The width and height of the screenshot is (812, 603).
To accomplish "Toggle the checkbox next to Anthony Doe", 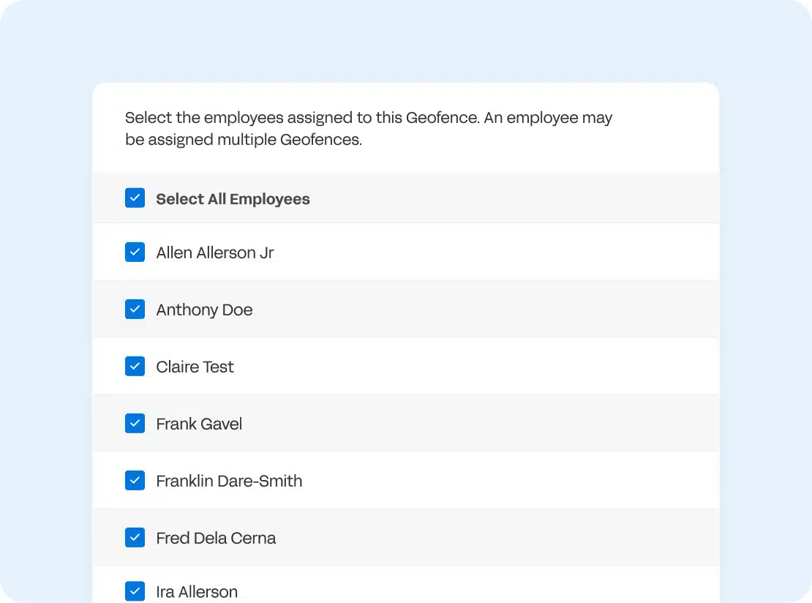I will click(135, 309).
